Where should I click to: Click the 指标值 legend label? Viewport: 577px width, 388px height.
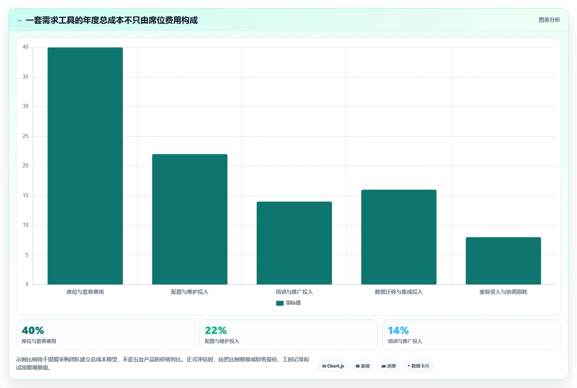tap(293, 303)
